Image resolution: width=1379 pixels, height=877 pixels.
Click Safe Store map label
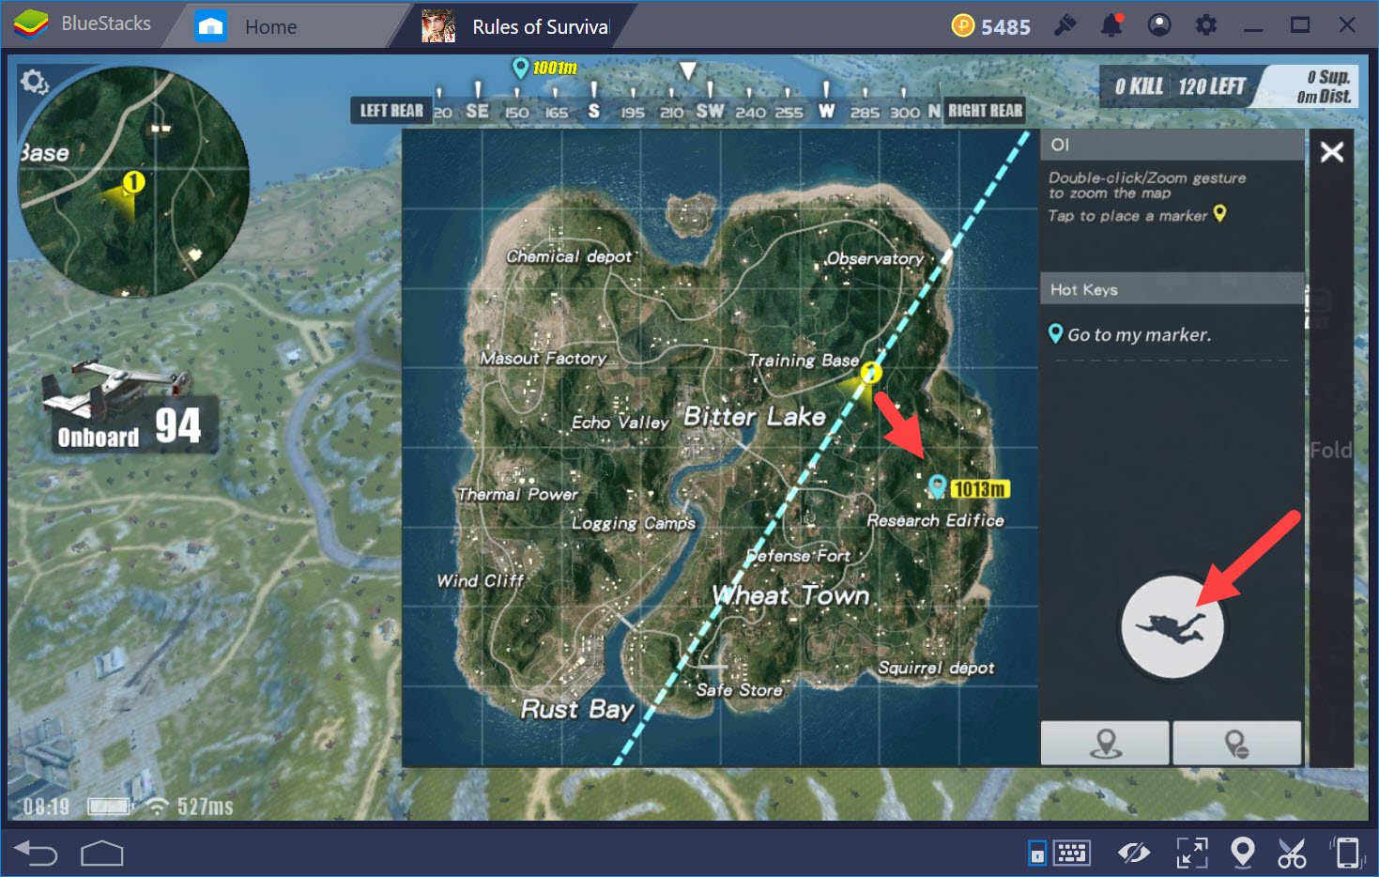pyautogui.click(x=739, y=689)
